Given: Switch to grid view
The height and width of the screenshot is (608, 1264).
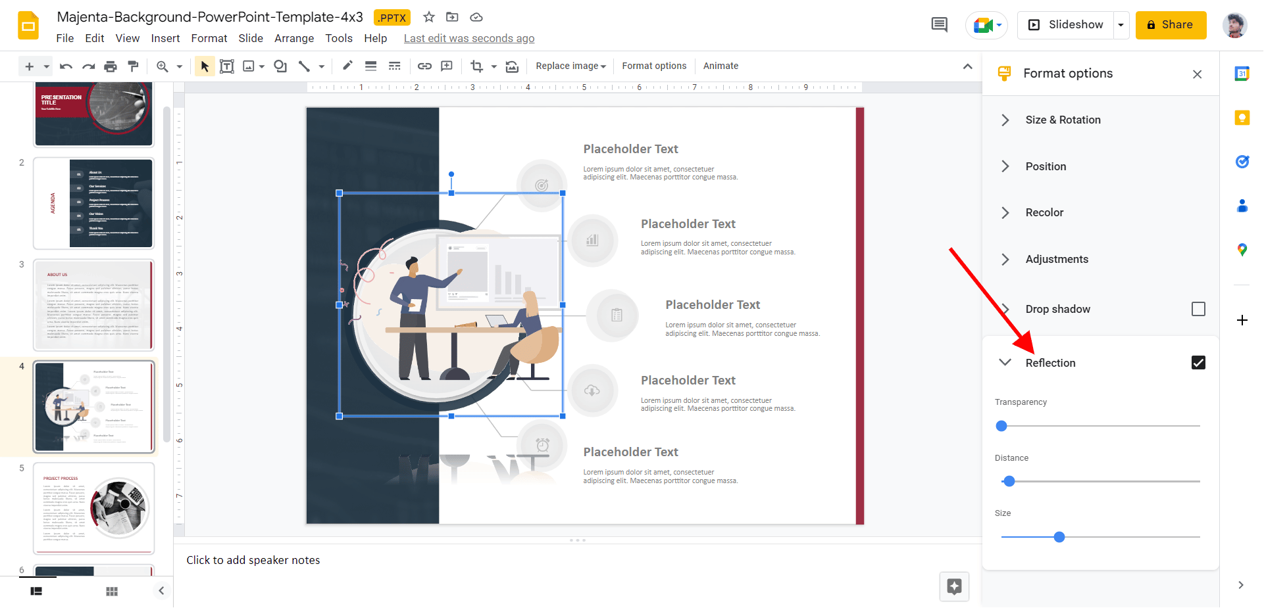Looking at the screenshot, I should pyautogui.click(x=112, y=592).
